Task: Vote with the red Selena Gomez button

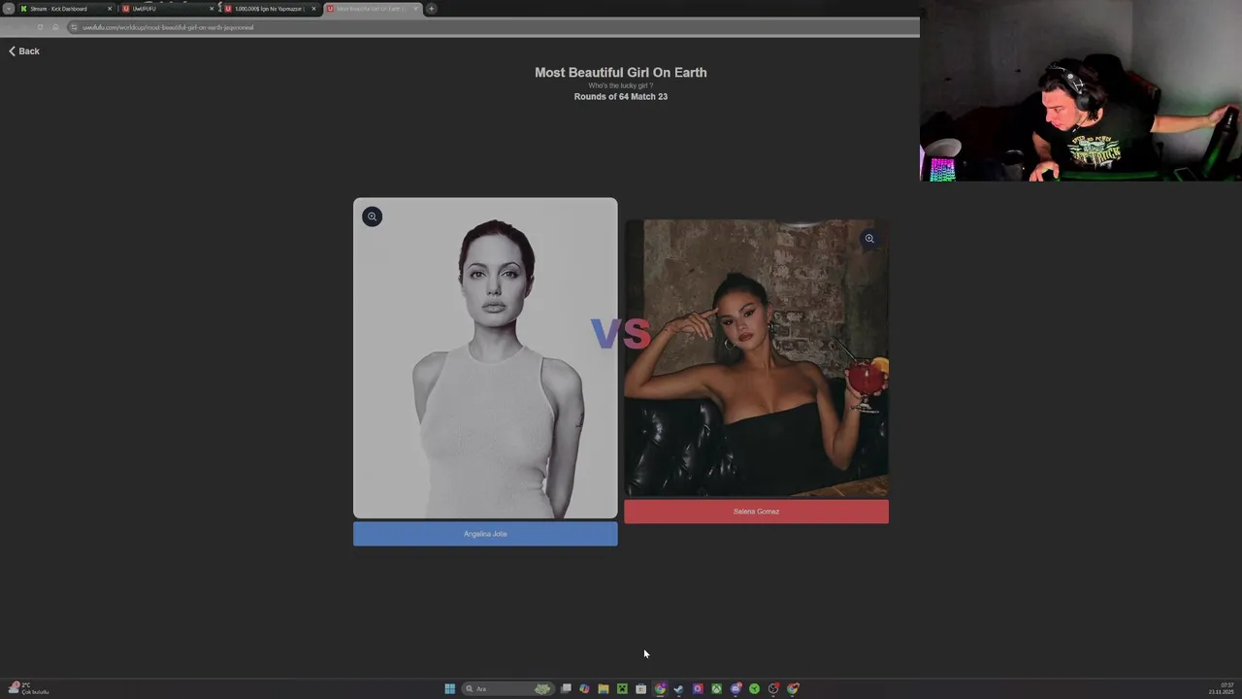Action: click(756, 512)
